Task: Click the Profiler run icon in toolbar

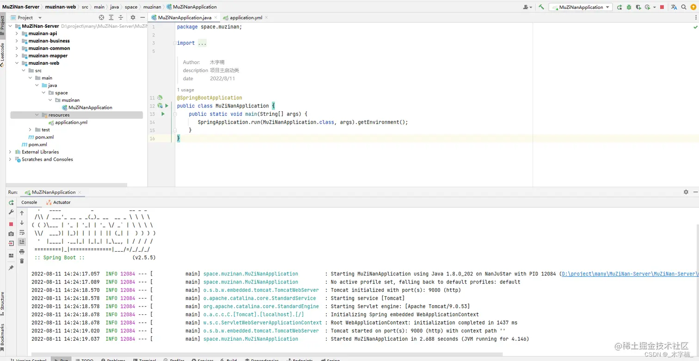Action: (647, 7)
